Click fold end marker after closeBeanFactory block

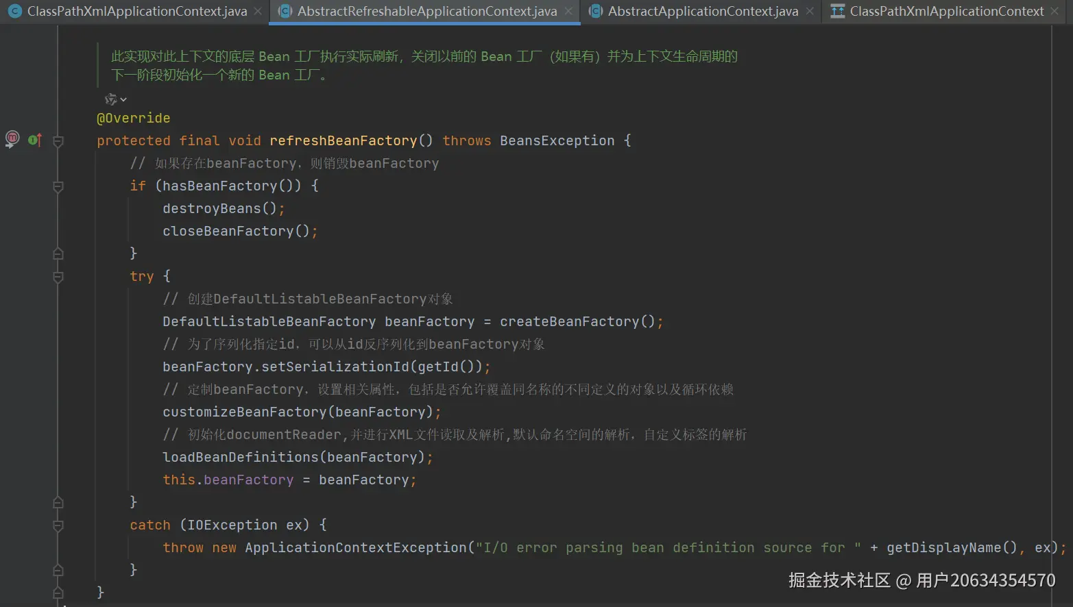click(58, 253)
